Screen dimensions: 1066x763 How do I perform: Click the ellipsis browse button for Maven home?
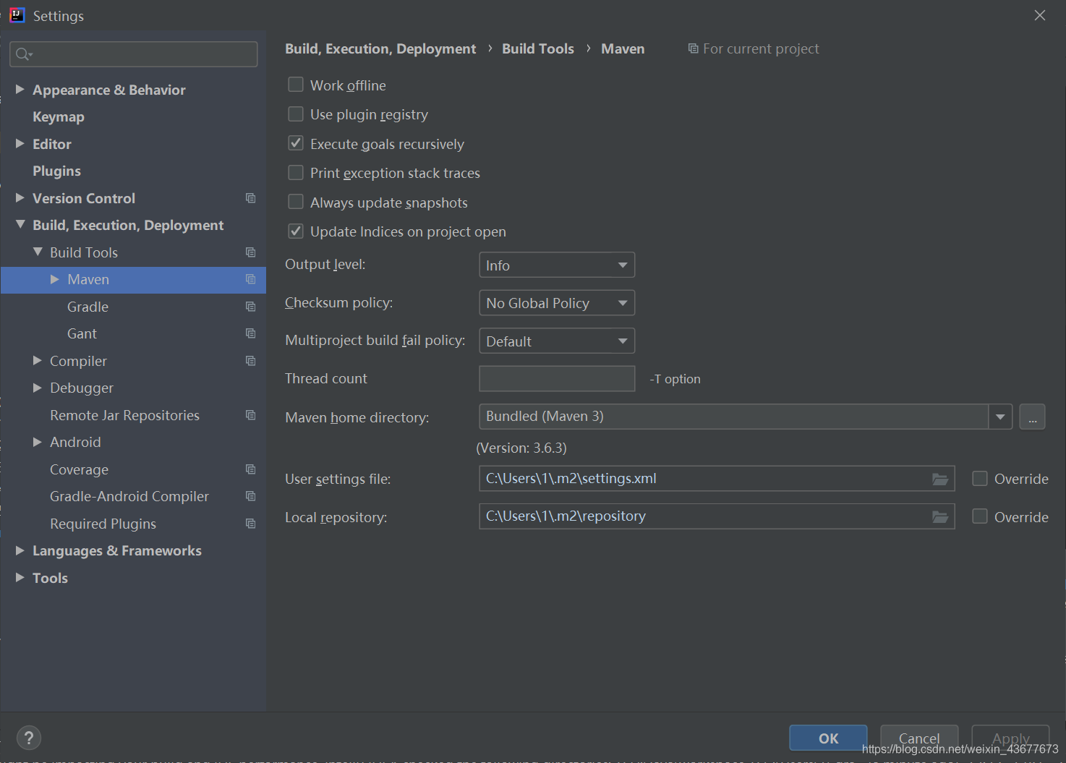pyautogui.click(x=1032, y=417)
